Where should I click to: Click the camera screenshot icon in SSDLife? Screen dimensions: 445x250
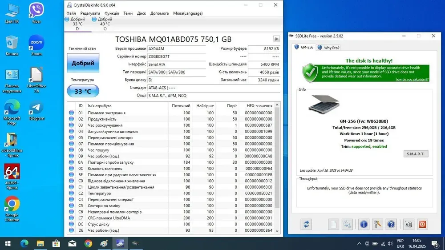click(409, 224)
